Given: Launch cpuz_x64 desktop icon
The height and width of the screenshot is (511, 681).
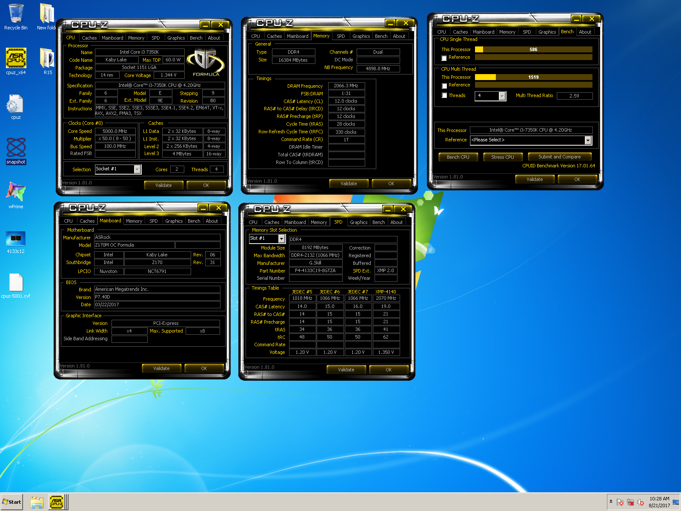Looking at the screenshot, I should [16, 62].
